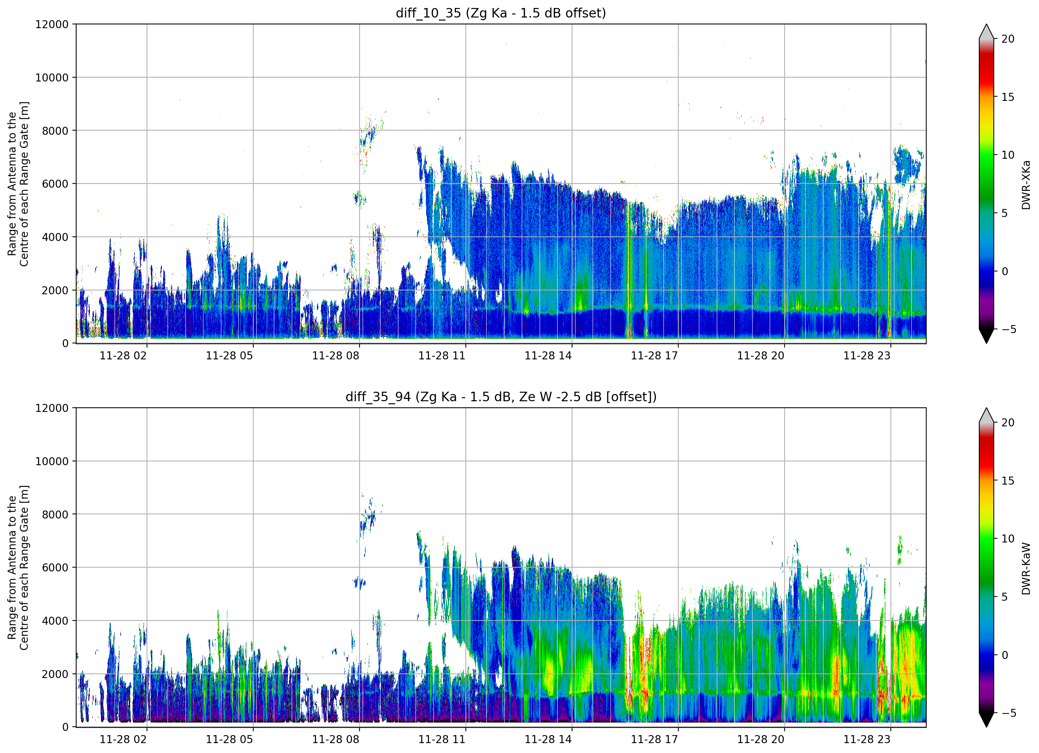Click the 4000 range tick of diff_35_94 plot
This screenshot has width=1039, height=753.
click(x=56, y=621)
